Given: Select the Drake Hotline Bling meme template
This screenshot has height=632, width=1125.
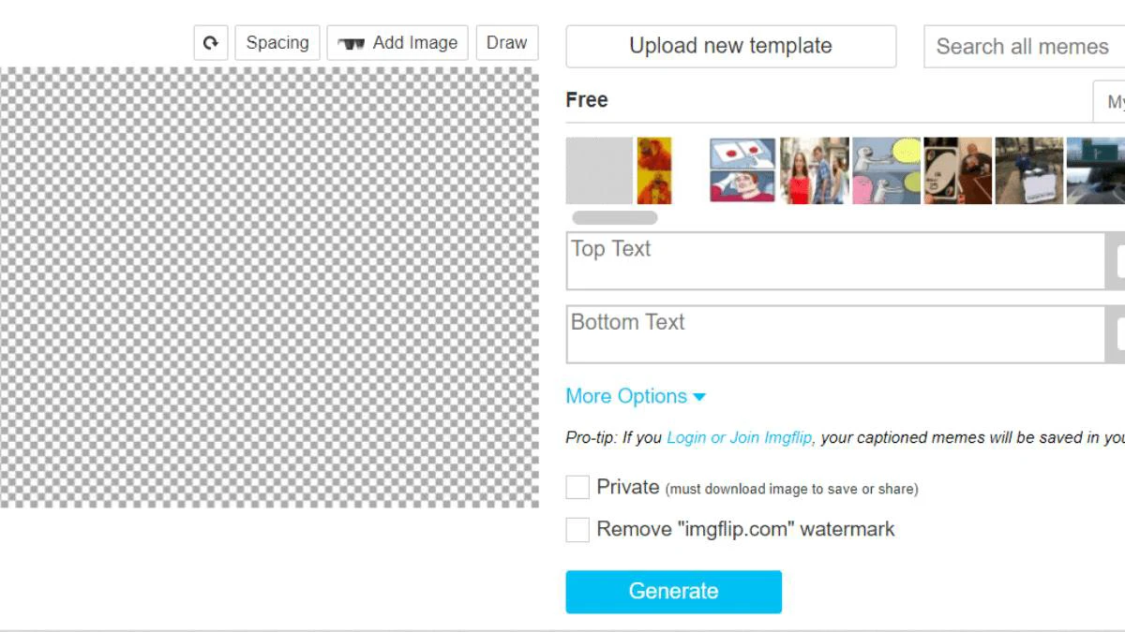Looking at the screenshot, I should point(654,170).
